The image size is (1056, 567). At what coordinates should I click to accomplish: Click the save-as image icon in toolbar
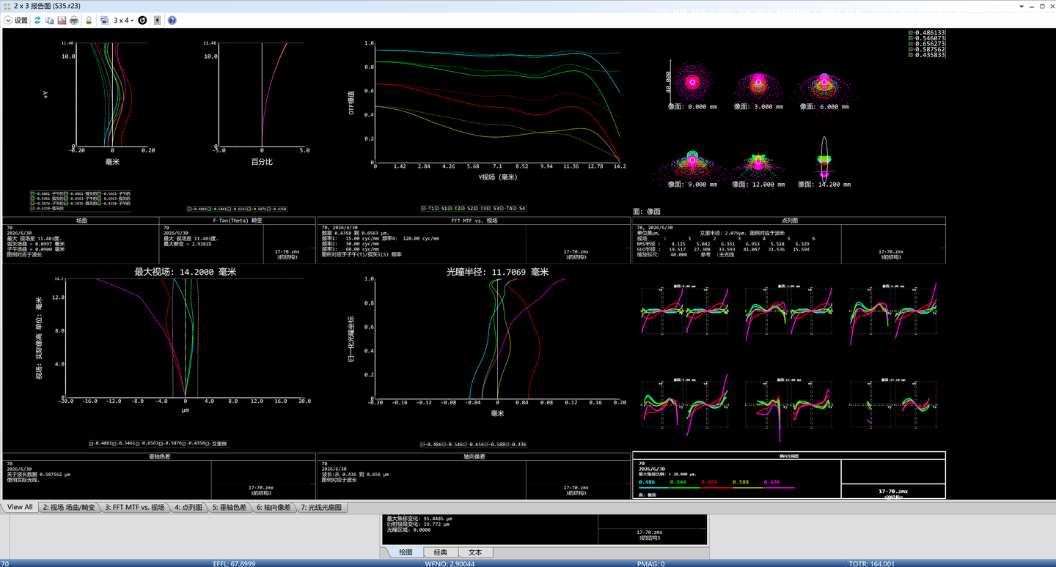62,21
